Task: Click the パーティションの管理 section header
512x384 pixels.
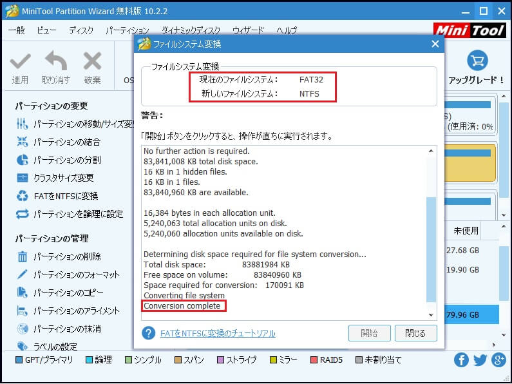Action: [52, 238]
